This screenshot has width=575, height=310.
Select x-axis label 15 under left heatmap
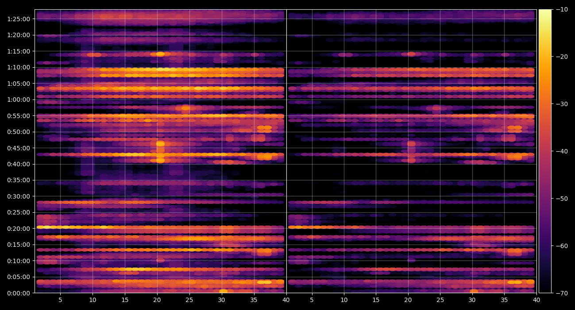[x=125, y=300]
